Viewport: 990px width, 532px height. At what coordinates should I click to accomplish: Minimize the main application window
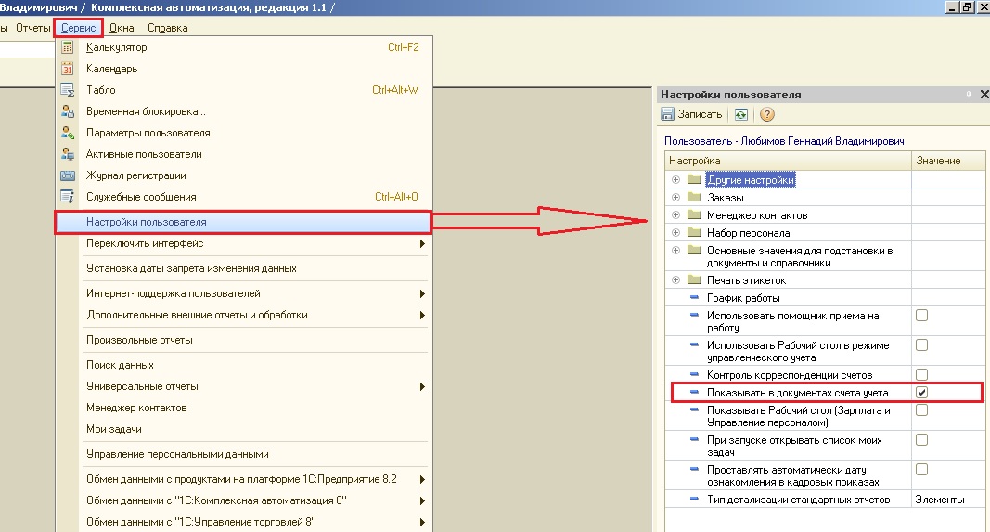(953, 6)
